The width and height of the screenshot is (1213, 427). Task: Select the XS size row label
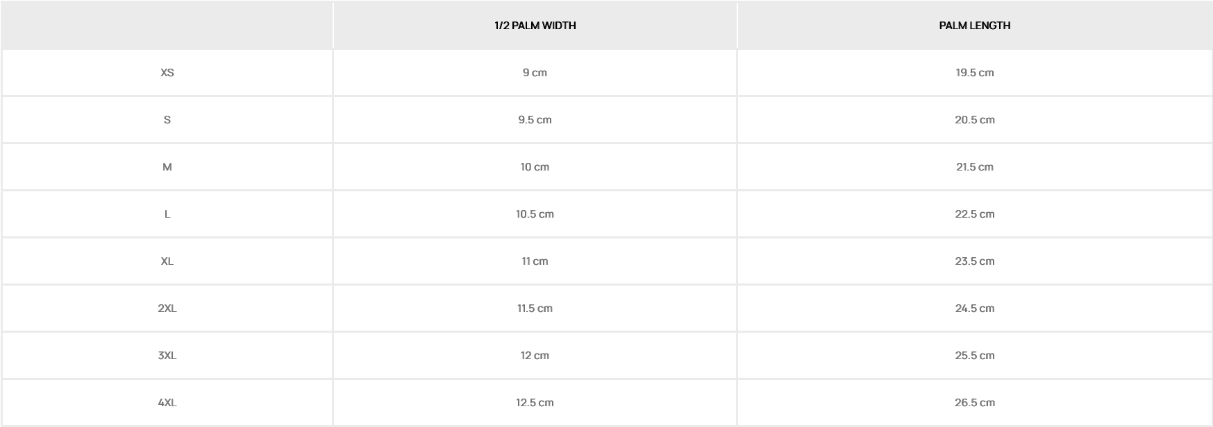[167, 73]
